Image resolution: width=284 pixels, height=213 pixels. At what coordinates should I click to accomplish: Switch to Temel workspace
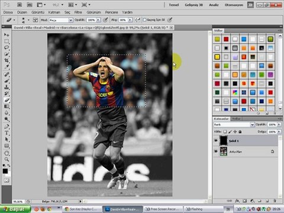point(174,5)
